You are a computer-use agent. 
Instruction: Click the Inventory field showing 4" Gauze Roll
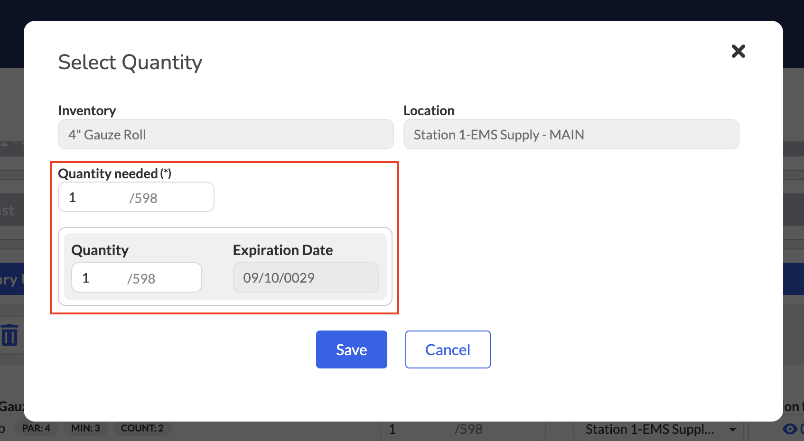click(x=226, y=134)
